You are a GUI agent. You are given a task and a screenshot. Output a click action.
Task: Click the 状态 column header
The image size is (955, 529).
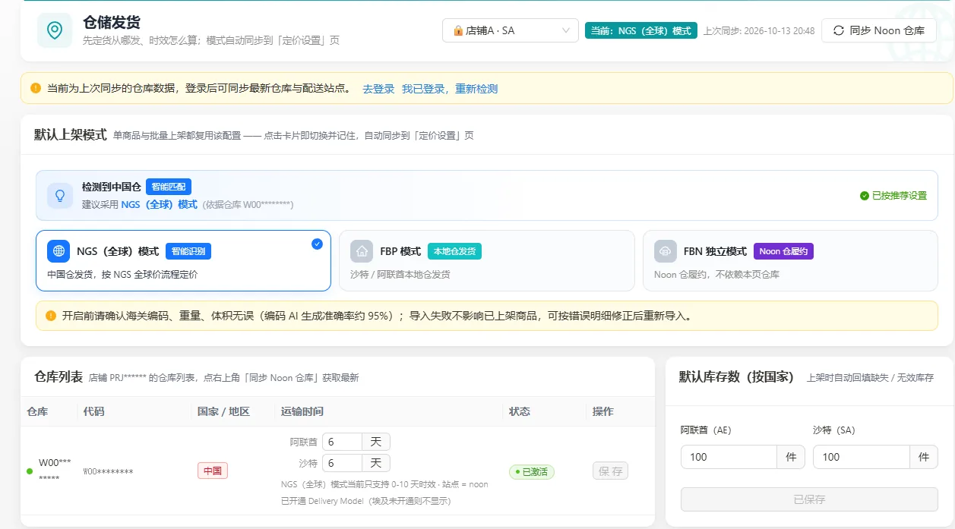520,411
